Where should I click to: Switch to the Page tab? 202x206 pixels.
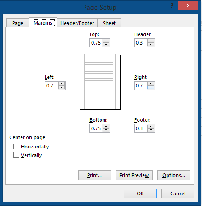pos(17,23)
